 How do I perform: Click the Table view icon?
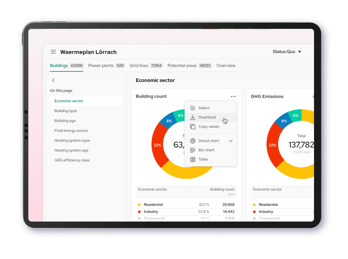pyautogui.click(x=193, y=160)
